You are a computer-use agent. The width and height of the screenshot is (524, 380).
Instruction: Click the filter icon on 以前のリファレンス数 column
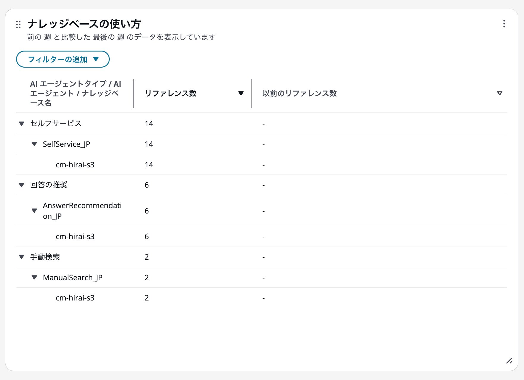coord(500,93)
